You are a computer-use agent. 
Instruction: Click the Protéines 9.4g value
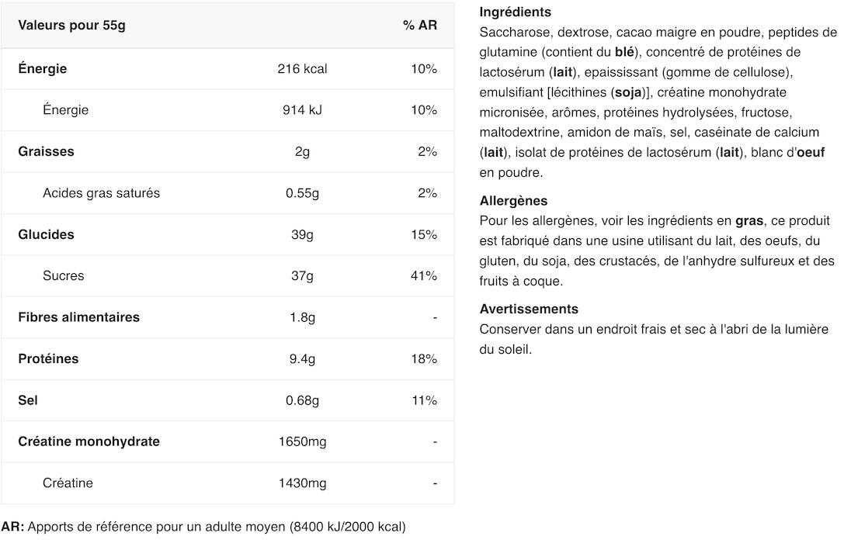click(302, 359)
